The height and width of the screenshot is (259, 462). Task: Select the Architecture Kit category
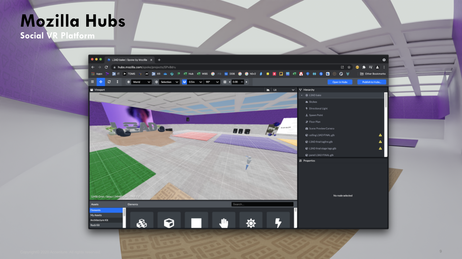click(106, 220)
